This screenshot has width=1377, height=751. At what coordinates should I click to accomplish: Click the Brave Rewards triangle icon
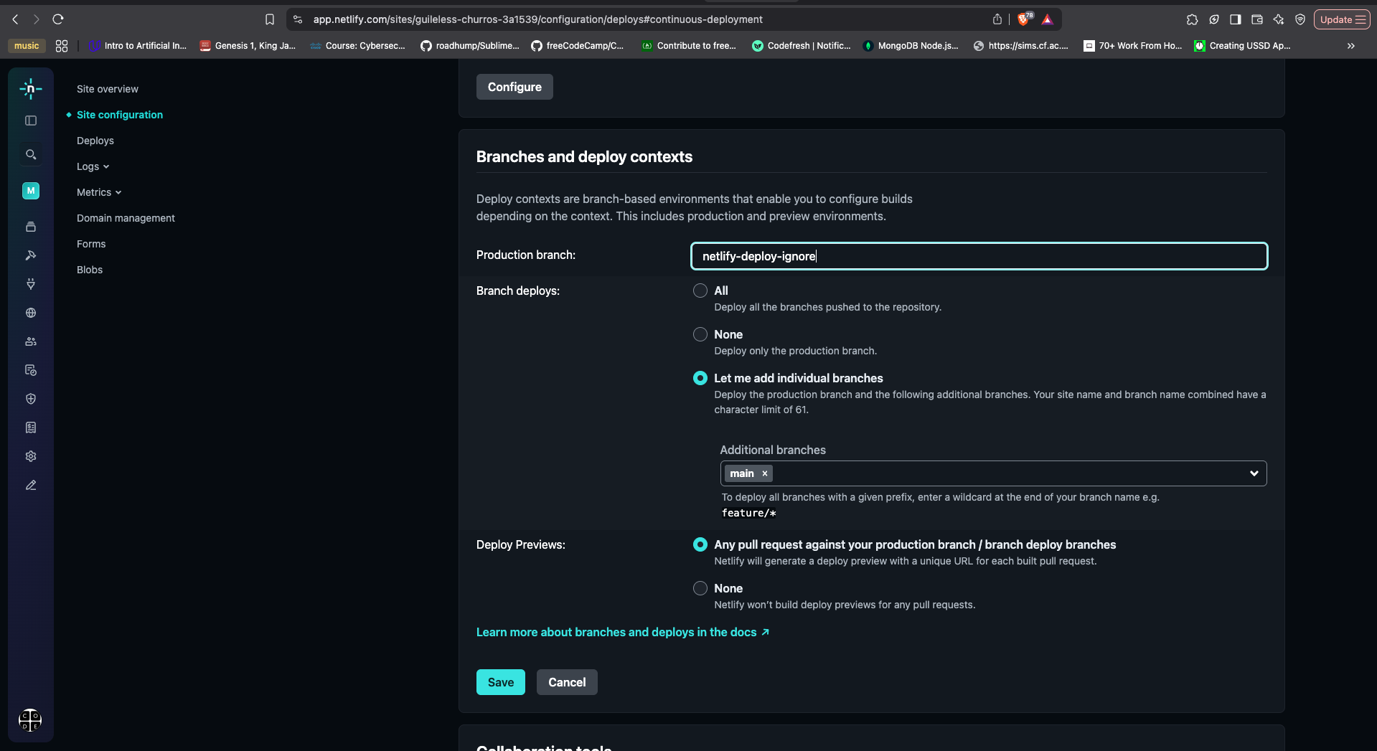point(1048,19)
